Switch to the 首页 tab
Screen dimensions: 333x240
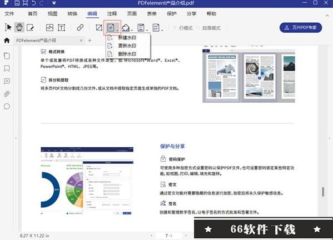point(32,14)
